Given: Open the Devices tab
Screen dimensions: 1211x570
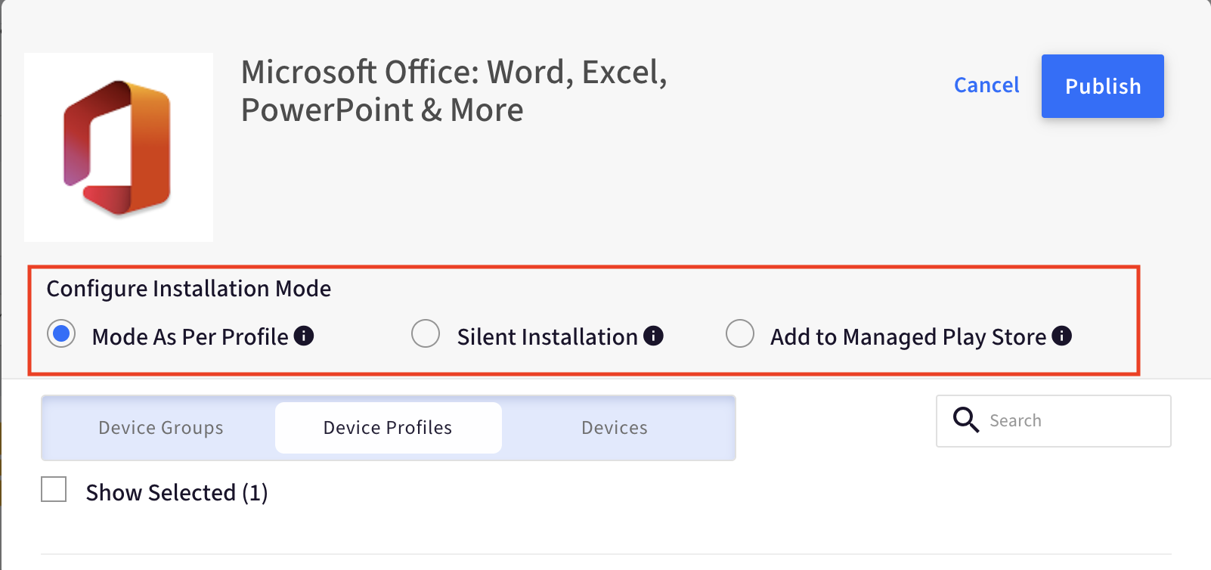Looking at the screenshot, I should coord(615,428).
